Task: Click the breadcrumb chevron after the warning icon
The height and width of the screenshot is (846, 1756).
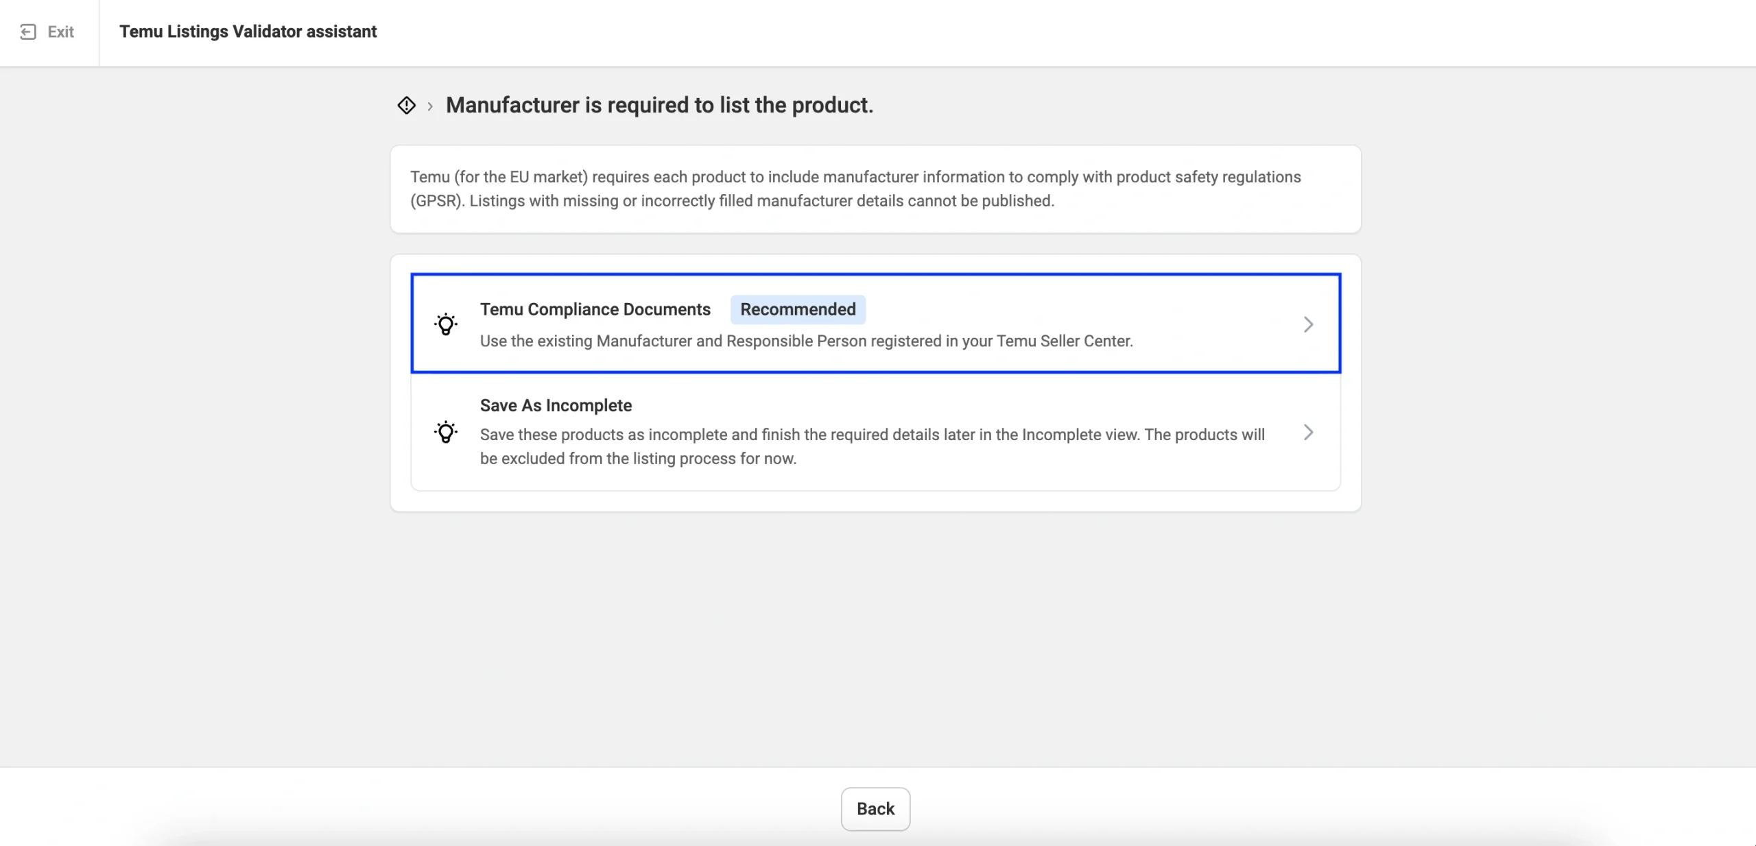Action: click(x=430, y=106)
